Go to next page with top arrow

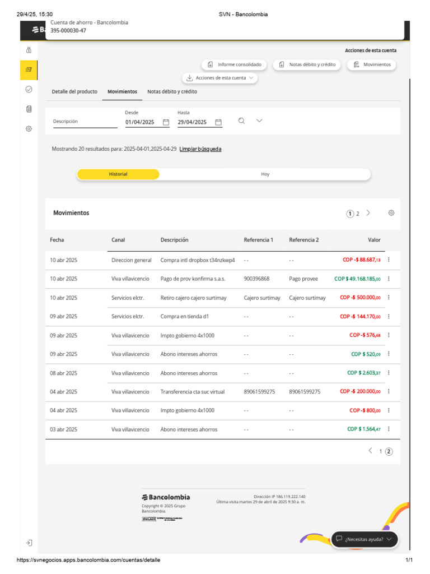[368, 213]
